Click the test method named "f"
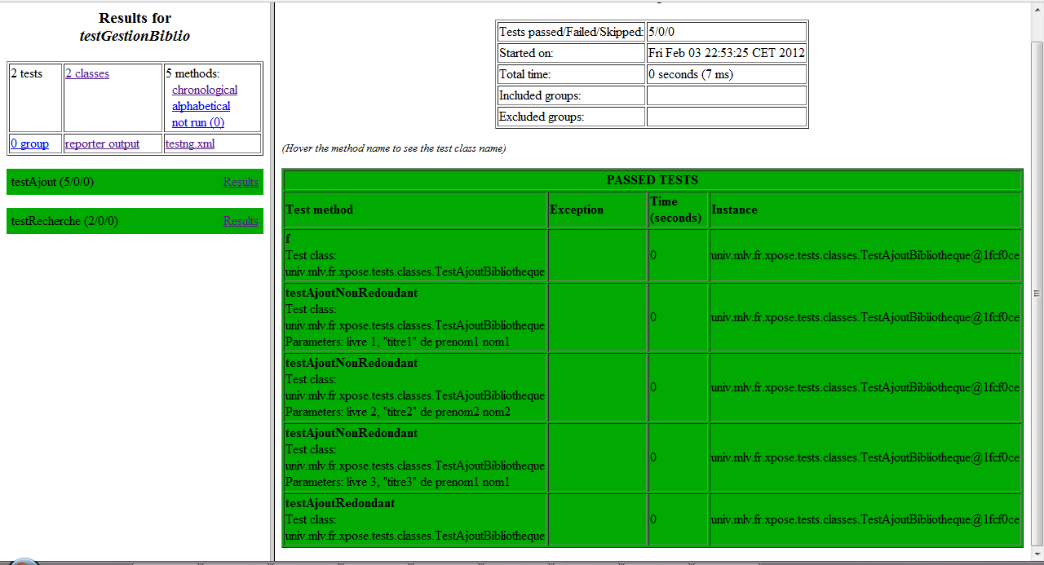 point(288,239)
